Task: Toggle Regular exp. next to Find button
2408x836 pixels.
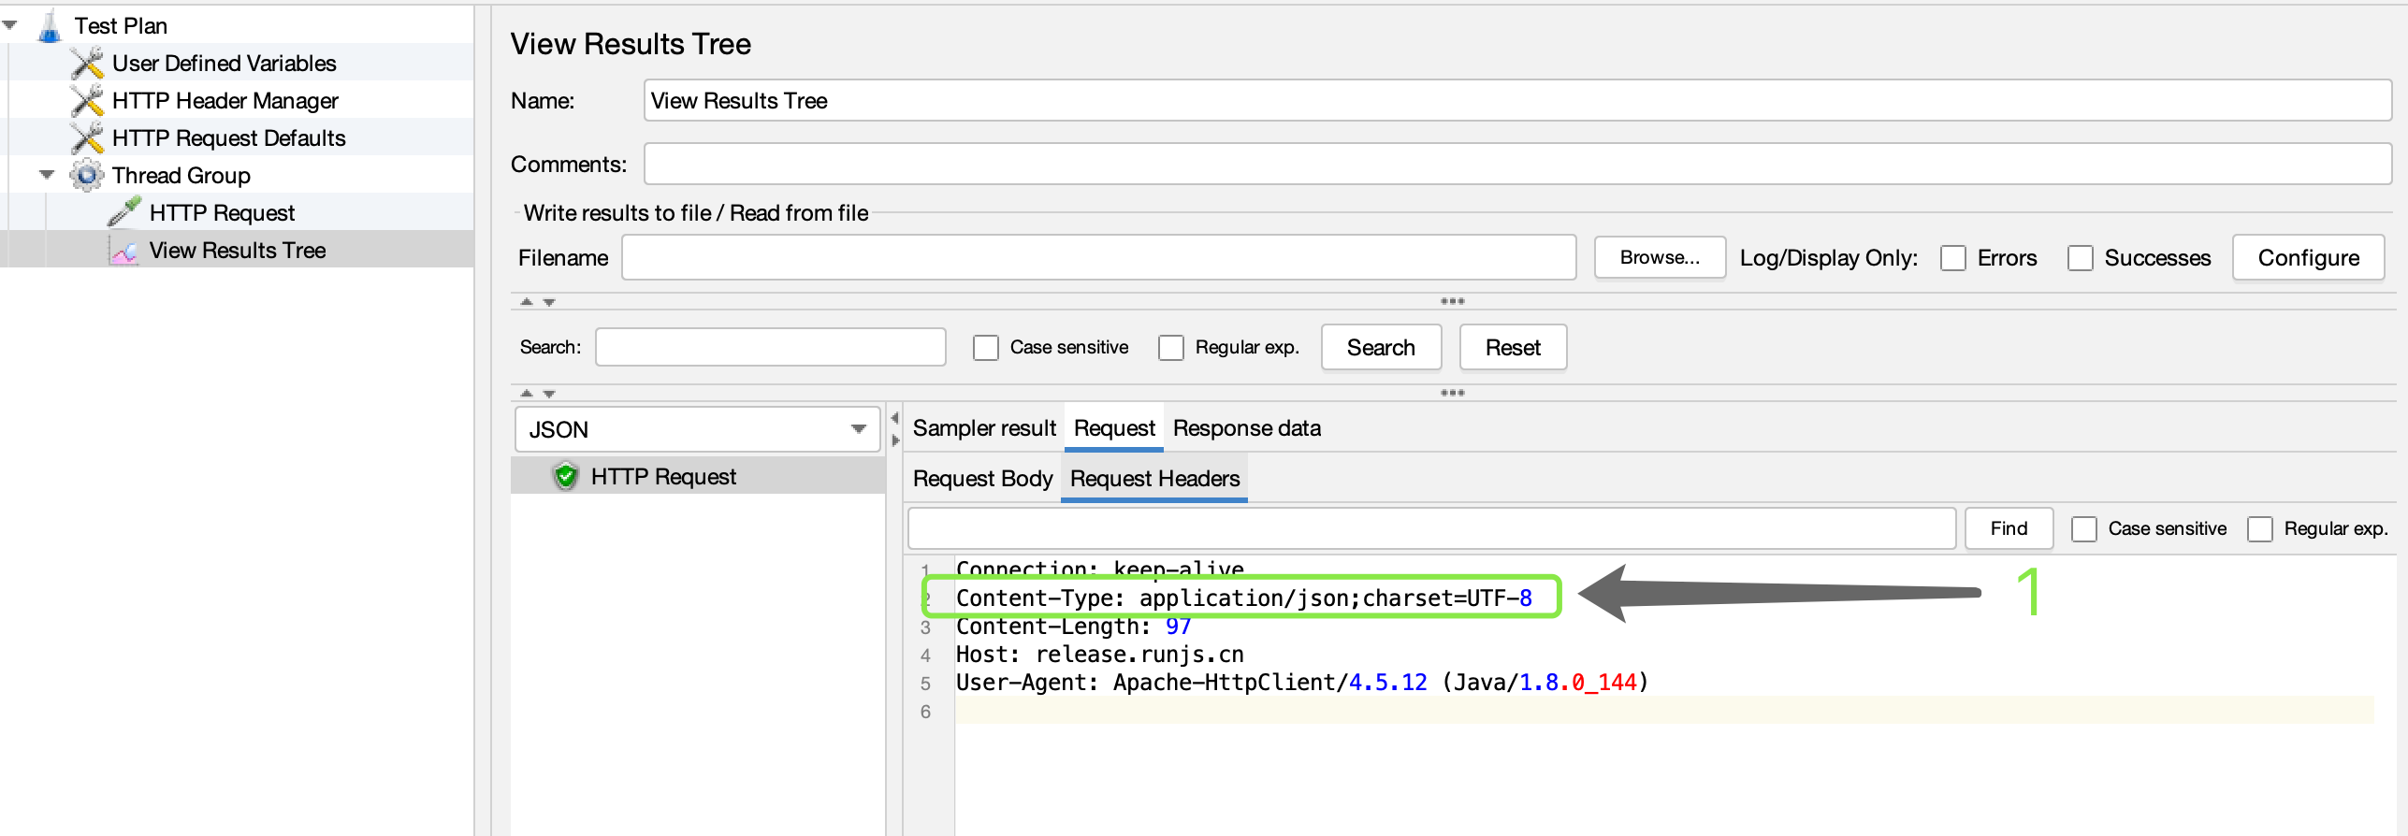Action: click(2260, 529)
